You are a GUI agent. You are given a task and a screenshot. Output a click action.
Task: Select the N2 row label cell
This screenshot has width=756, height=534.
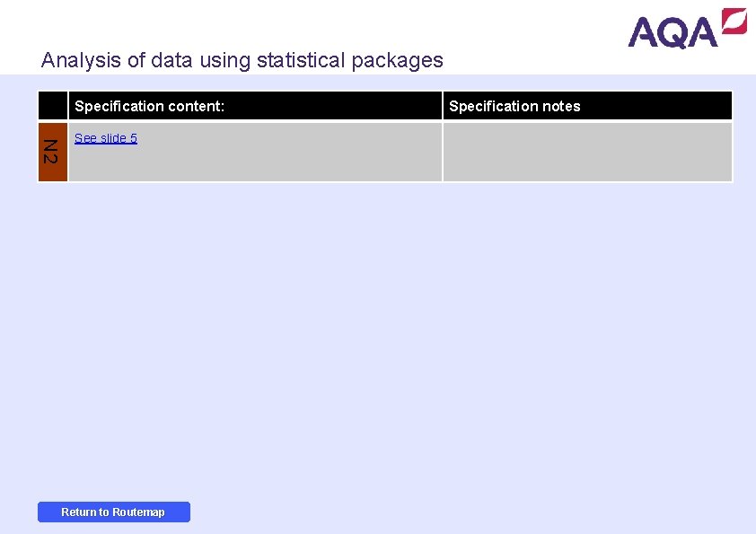[52, 152]
